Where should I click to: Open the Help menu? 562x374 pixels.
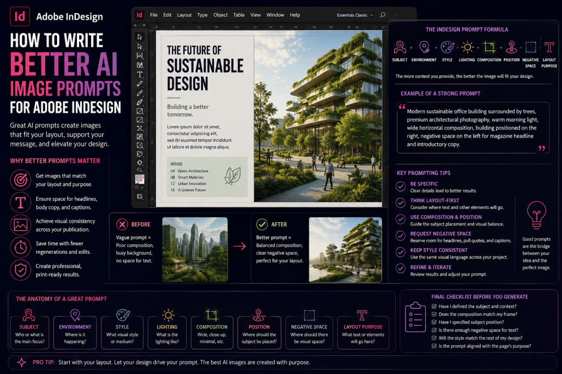(295, 15)
